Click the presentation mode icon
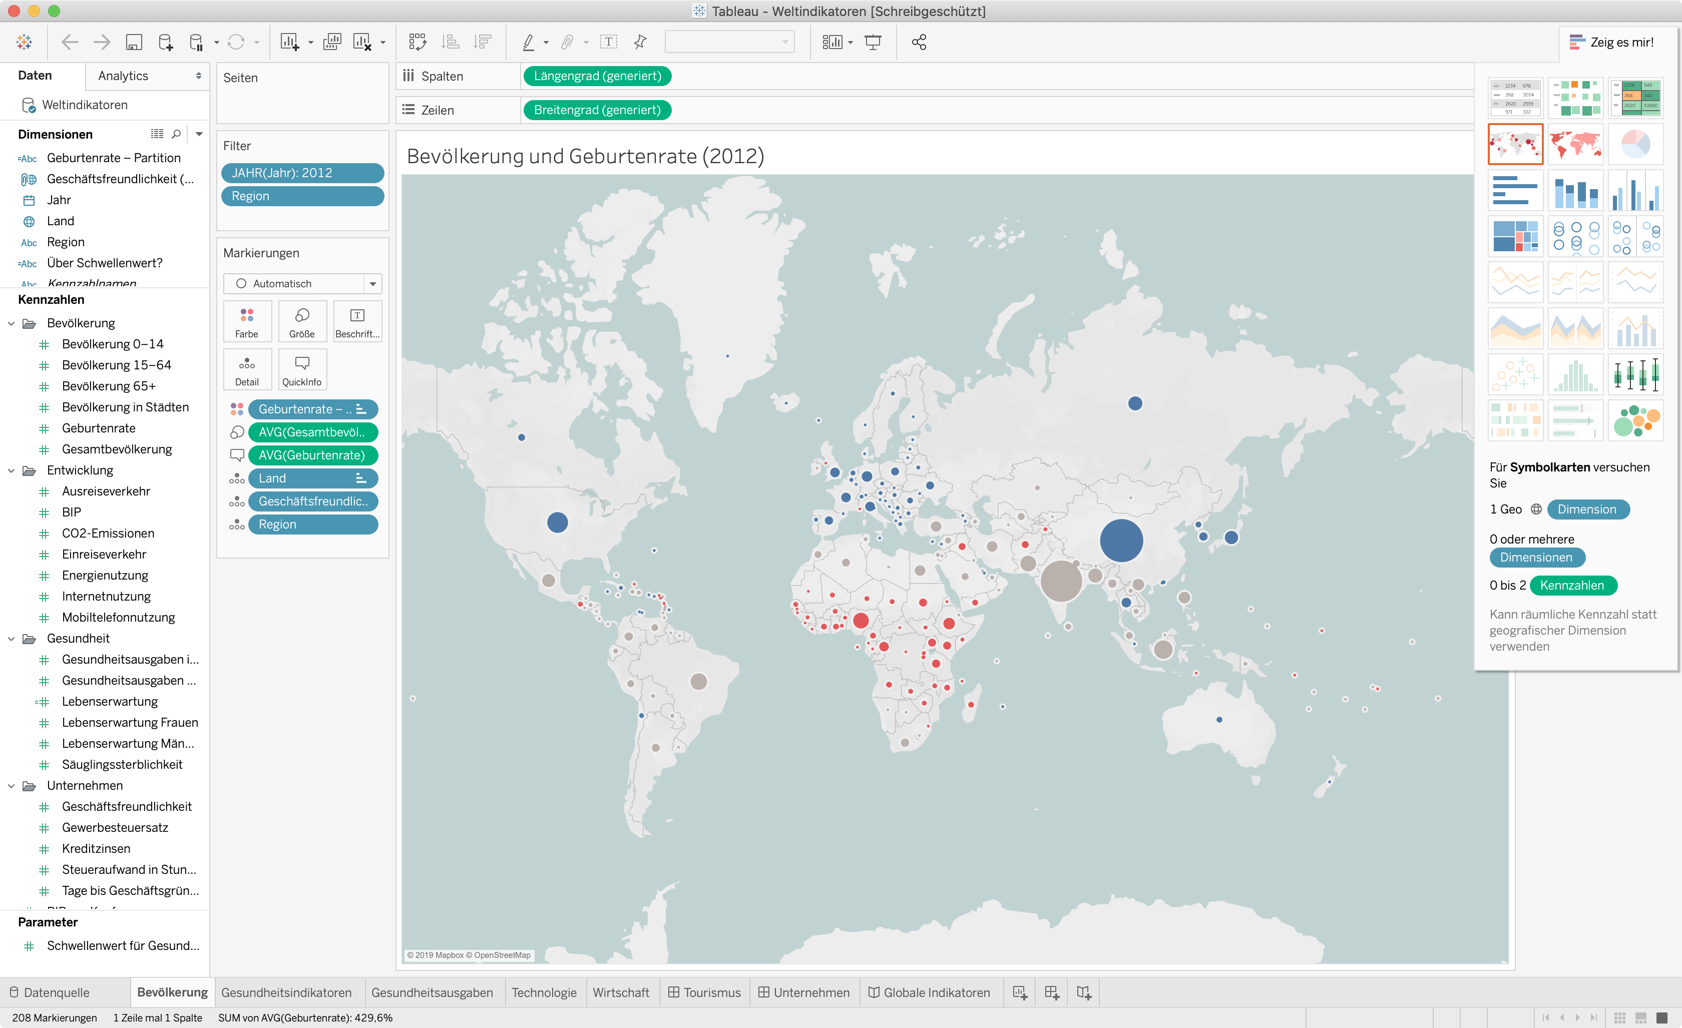 pos(873,43)
